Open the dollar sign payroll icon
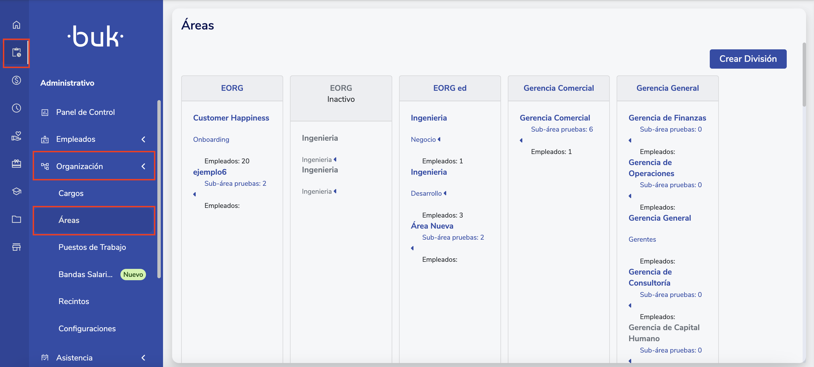Viewport: 814px width, 367px height. pos(16,80)
